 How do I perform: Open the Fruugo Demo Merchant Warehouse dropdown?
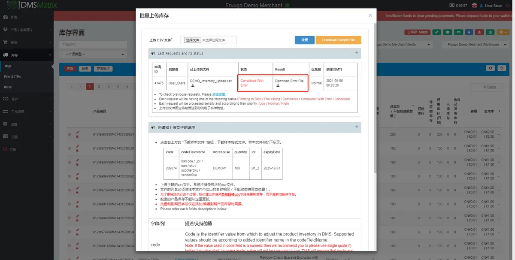tap(476, 44)
